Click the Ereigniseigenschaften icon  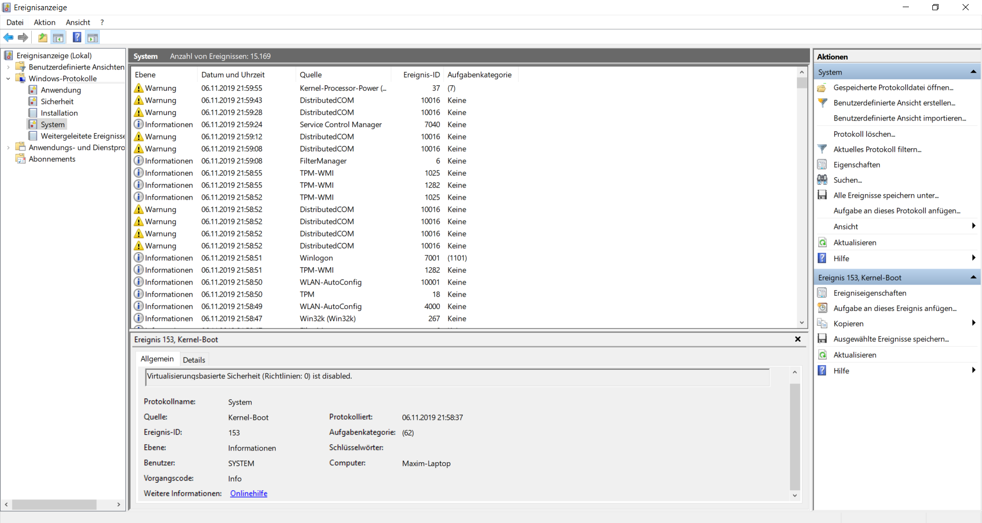coord(822,293)
